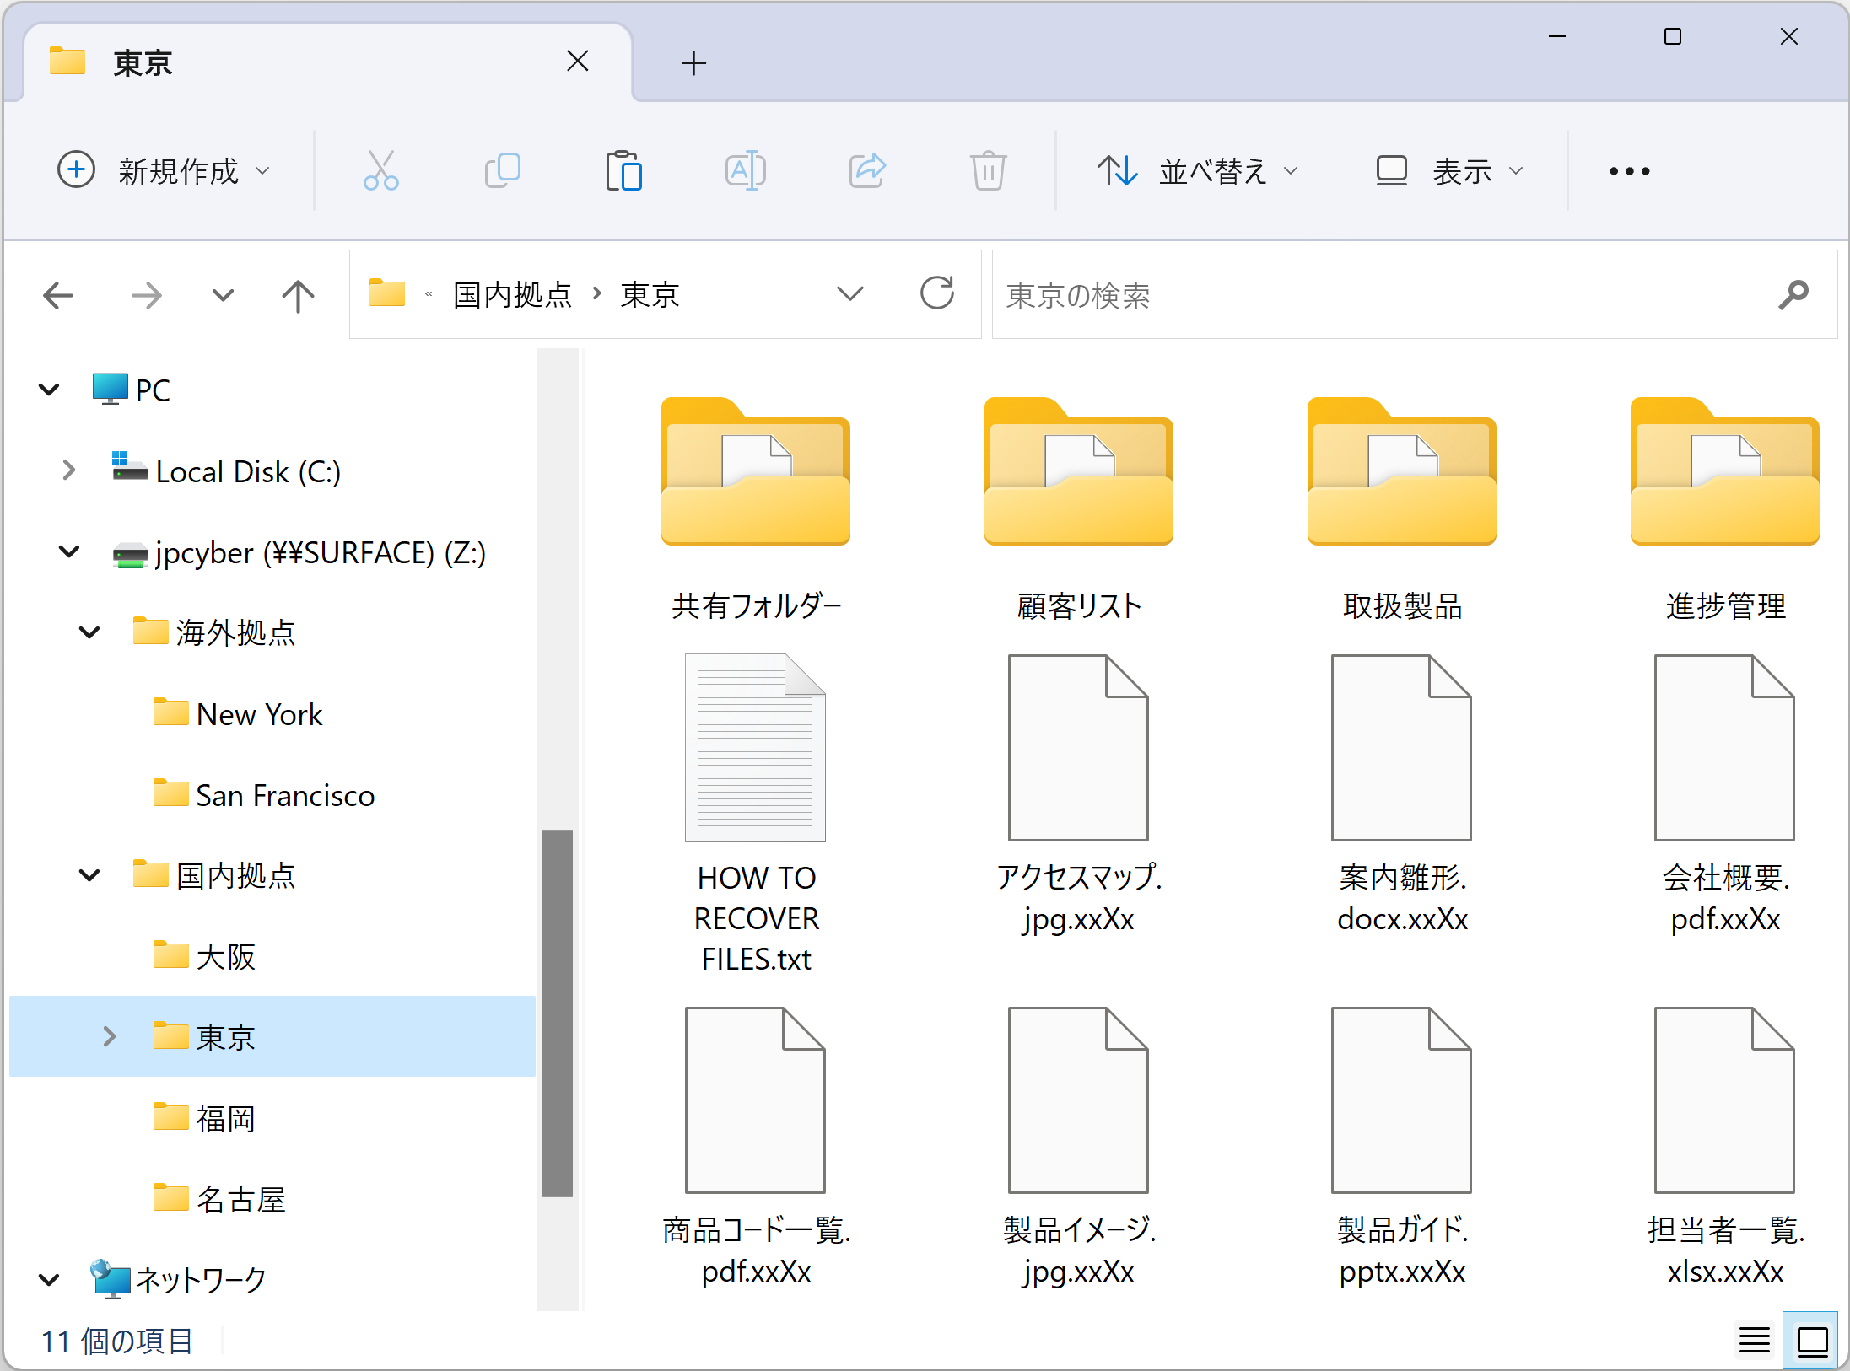This screenshot has width=1850, height=1371.
Task: Open a new tab with the plus button
Action: coord(693,62)
